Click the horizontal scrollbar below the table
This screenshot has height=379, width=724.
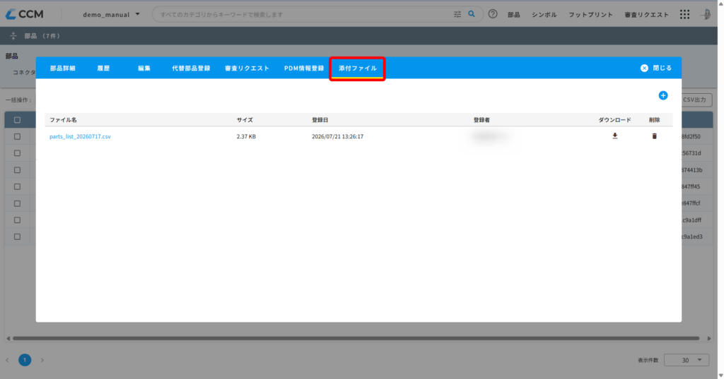click(x=356, y=339)
